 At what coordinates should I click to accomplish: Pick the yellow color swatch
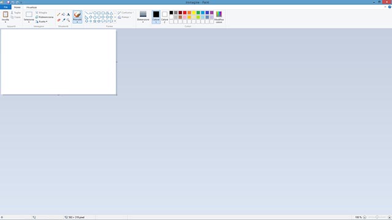click(194, 13)
